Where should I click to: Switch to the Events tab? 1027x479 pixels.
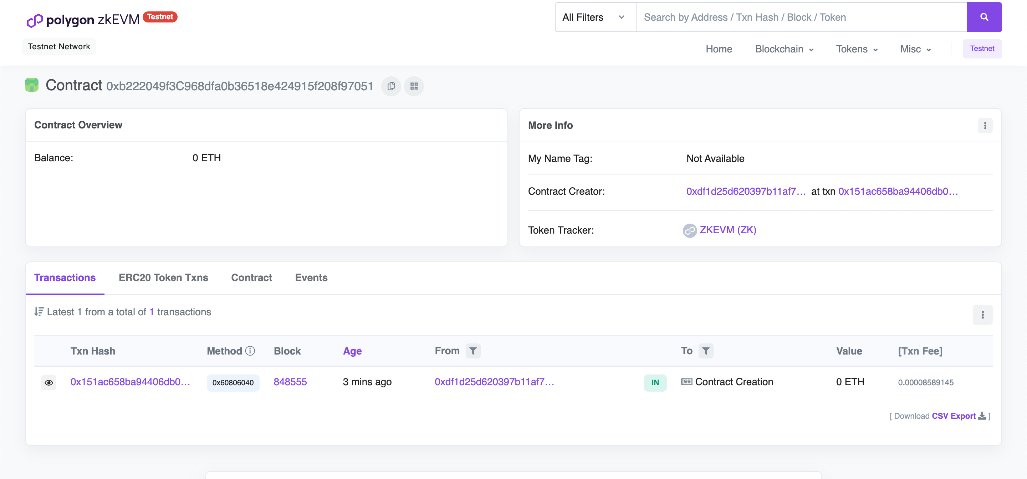pyautogui.click(x=311, y=277)
